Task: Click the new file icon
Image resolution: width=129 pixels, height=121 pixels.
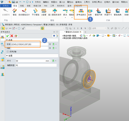Action: point(6,2)
